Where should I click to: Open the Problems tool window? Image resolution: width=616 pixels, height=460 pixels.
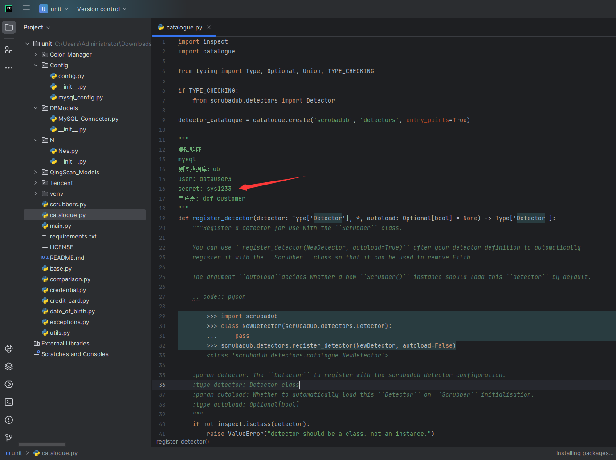pos(9,420)
